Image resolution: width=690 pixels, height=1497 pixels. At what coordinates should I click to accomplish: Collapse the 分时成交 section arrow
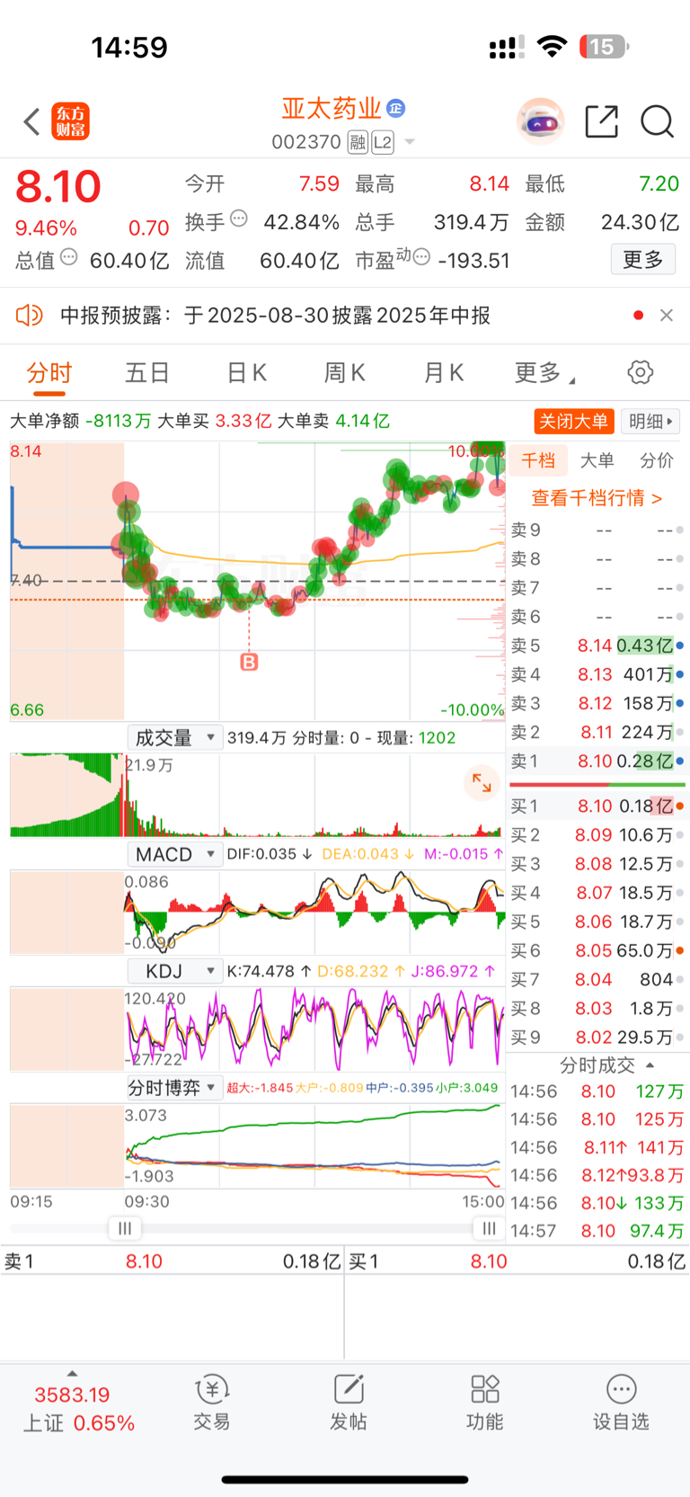[x=650, y=1065]
